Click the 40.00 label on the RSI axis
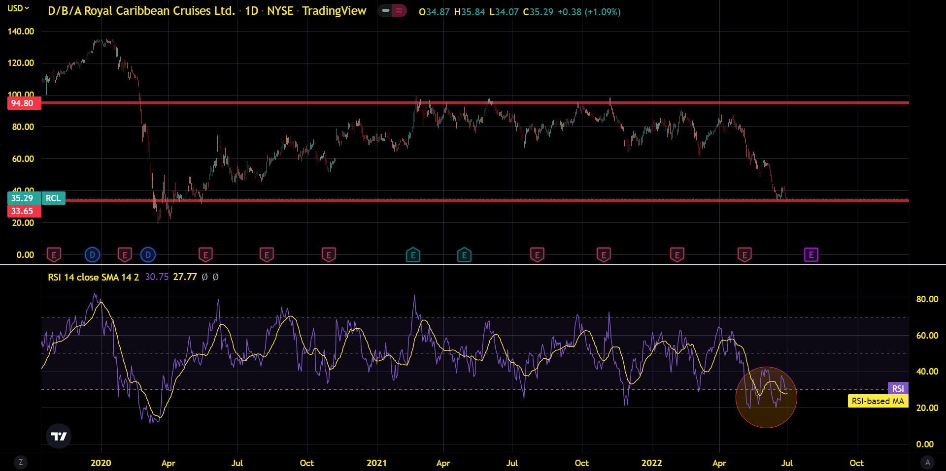Viewport: 946px width, 471px height. point(927,372)
